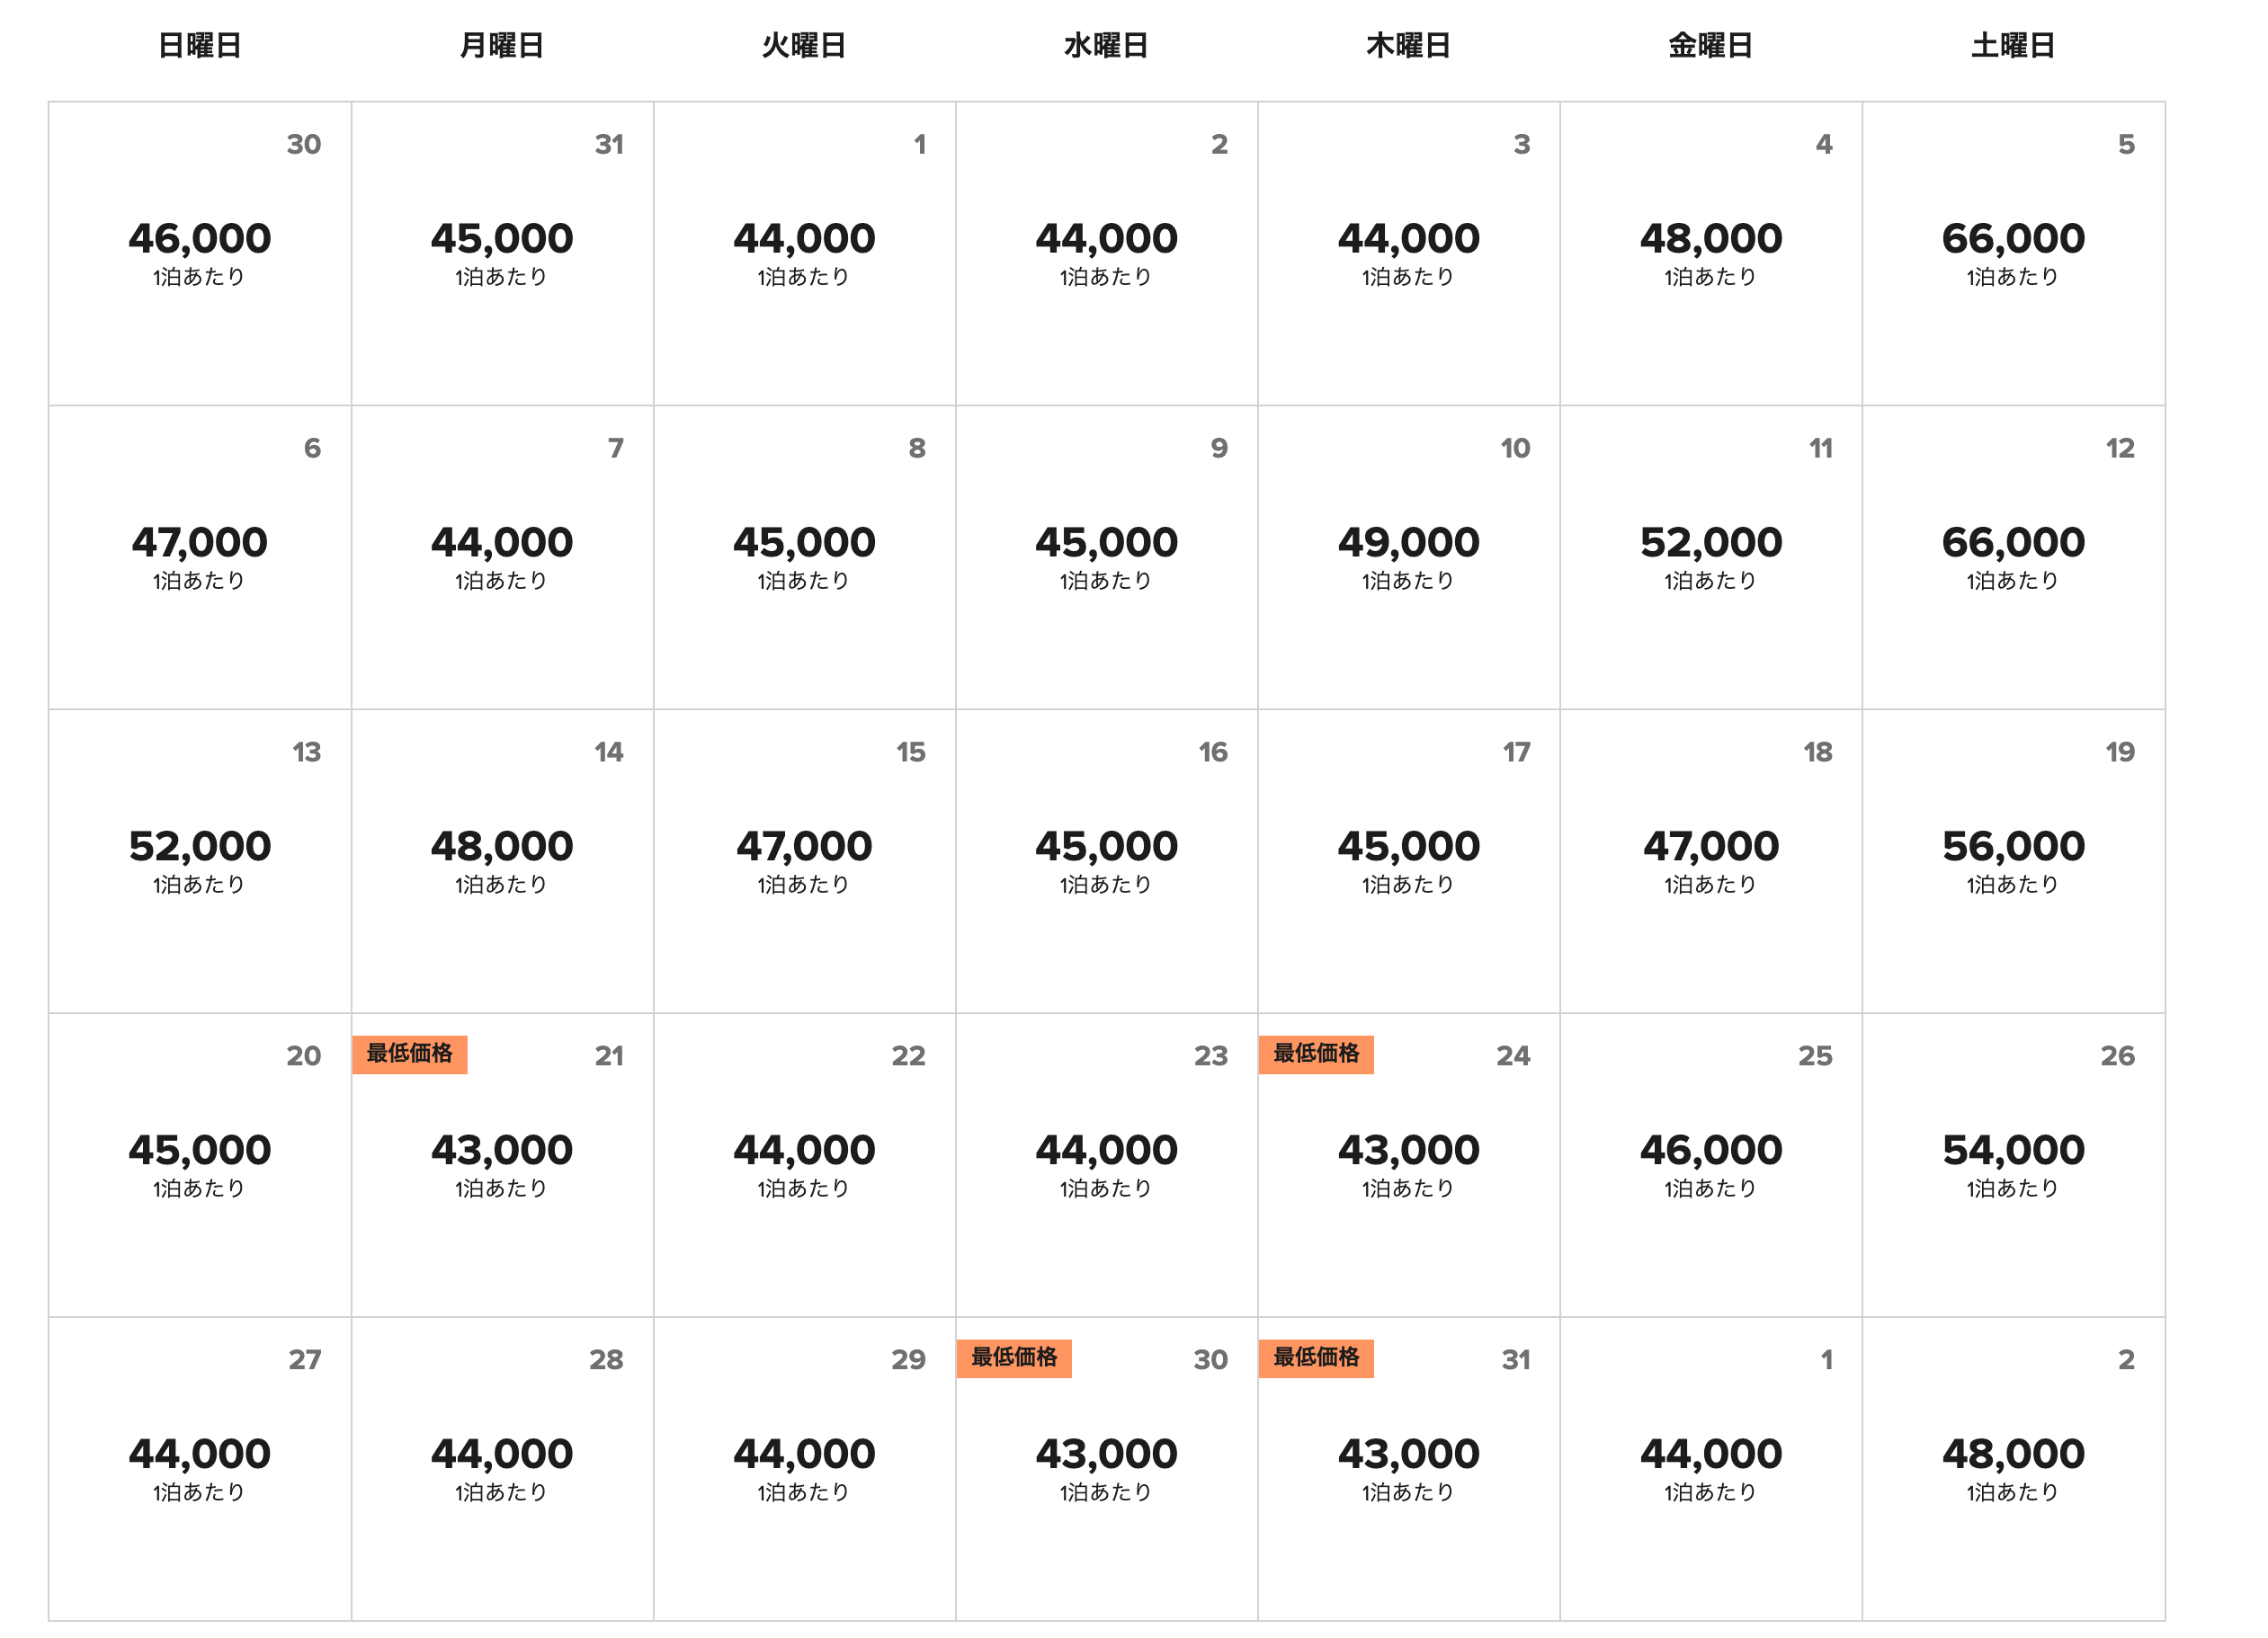Choose date 5 priced 66,000 in first row

coord(2013,254)
